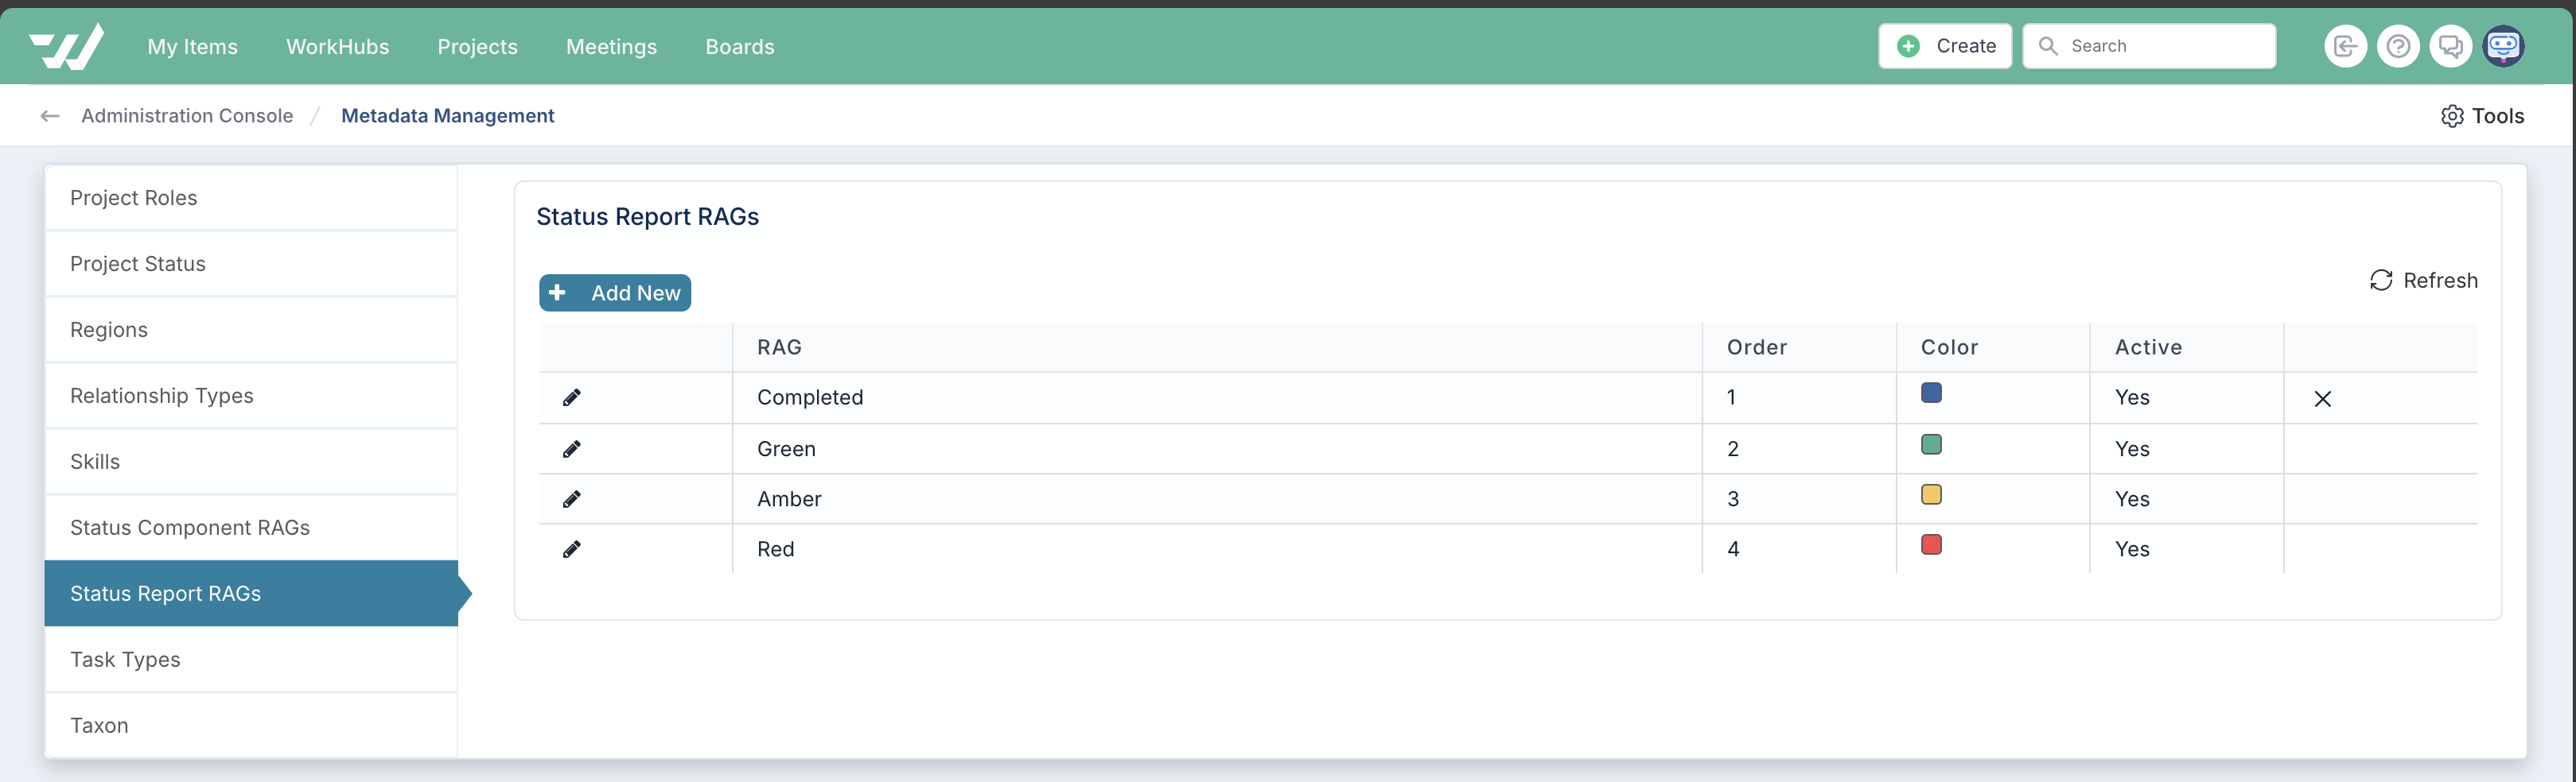Viewport: 2576px width, 782px height.
Task: Open the Tools gear menu
Action: point(2482,116)
